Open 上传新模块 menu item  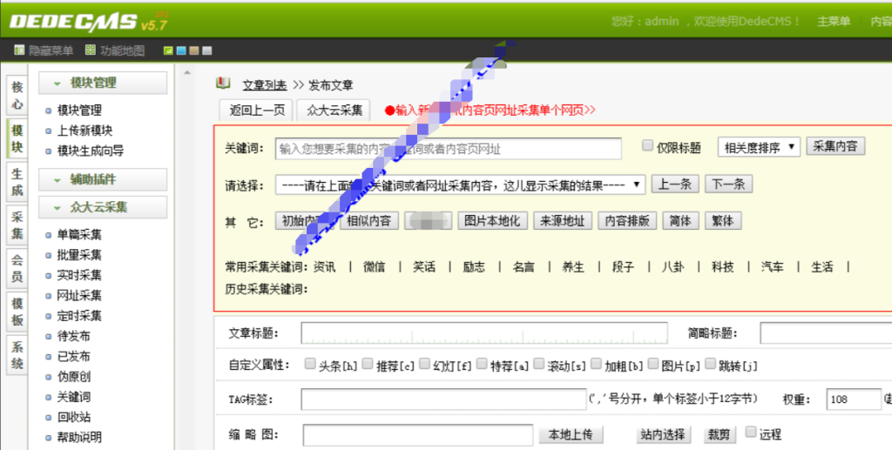(x=84, y=131)
